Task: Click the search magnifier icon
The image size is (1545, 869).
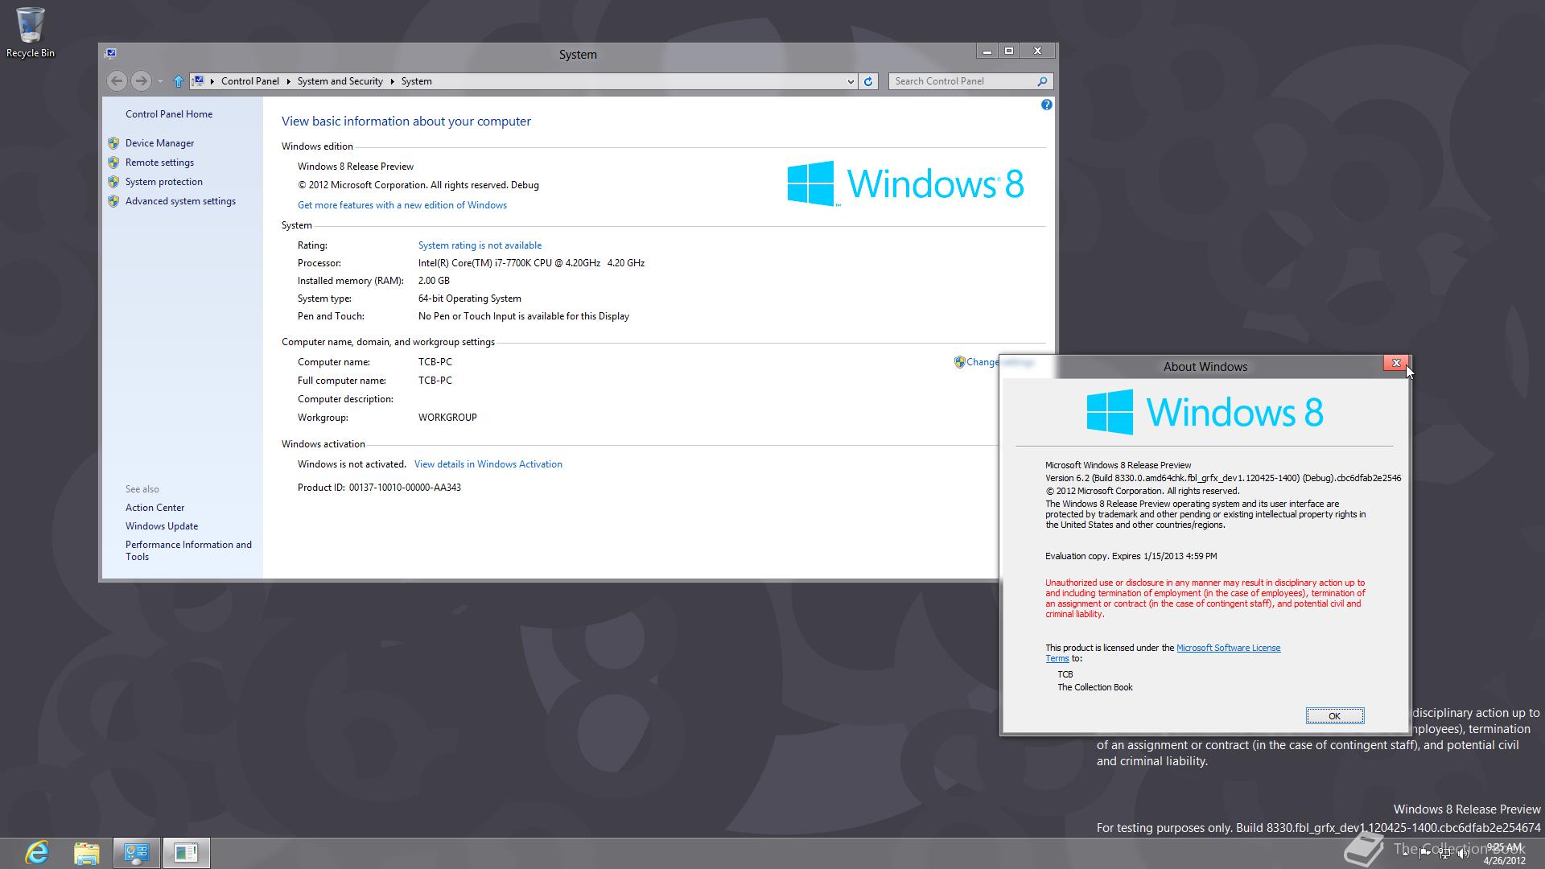Action: pyautogui.click(x=1042, y=81)
